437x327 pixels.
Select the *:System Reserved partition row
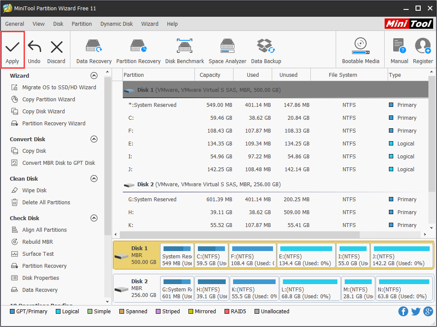click(x=275, y=105)
